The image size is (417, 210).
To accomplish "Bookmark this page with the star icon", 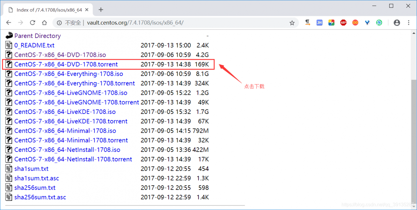I will click(x=292, y=23).
